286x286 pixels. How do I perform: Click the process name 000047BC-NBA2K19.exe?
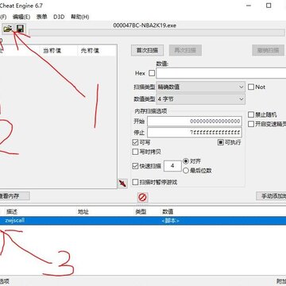(145, 25)
